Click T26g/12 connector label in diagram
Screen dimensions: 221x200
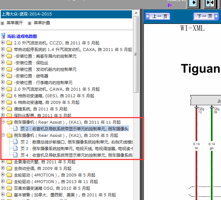201,110
